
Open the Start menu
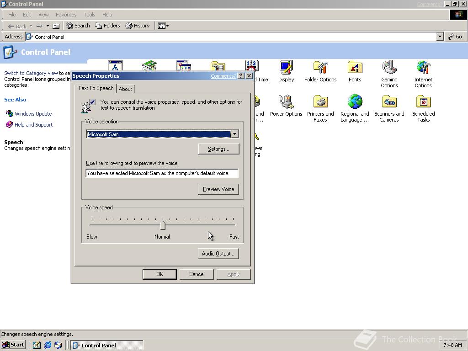(13, 345)
